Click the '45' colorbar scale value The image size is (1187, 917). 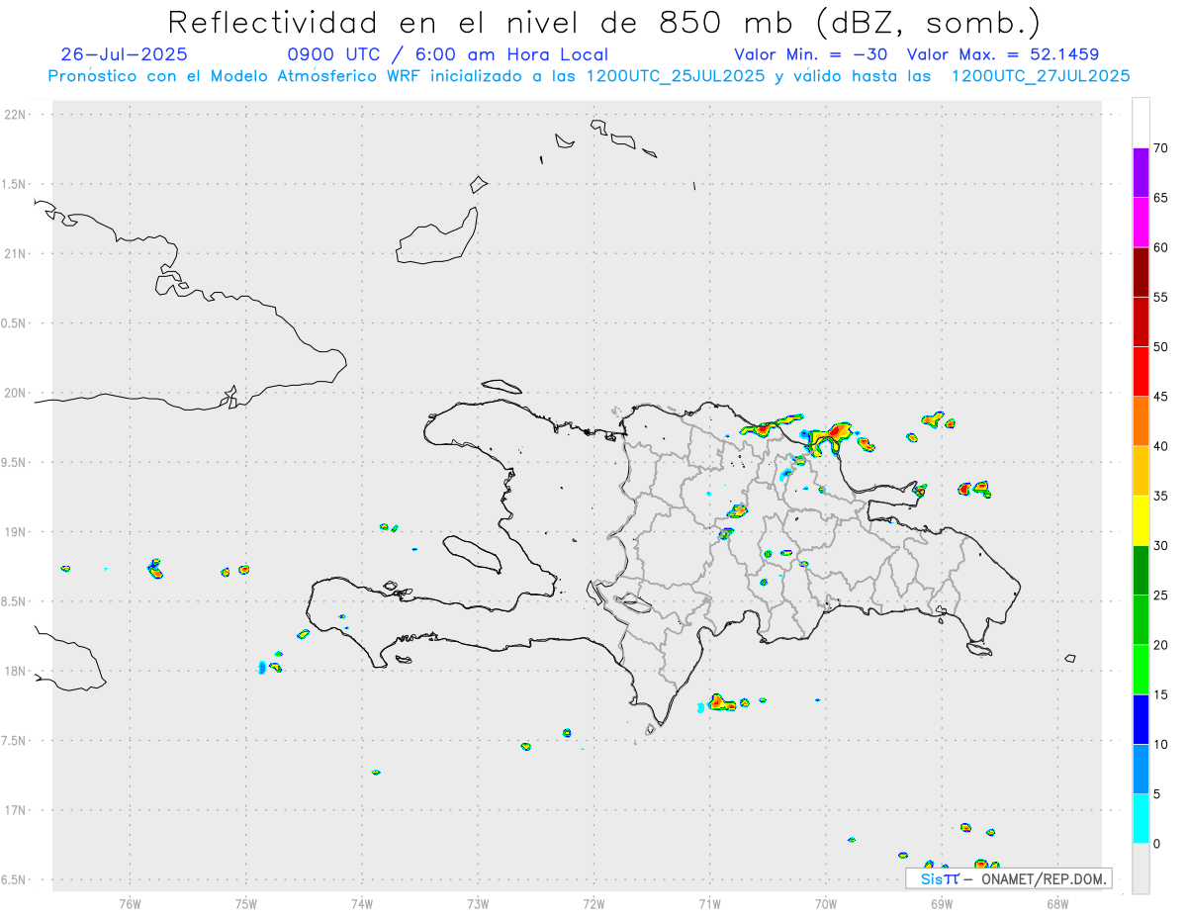[1160, 397]
